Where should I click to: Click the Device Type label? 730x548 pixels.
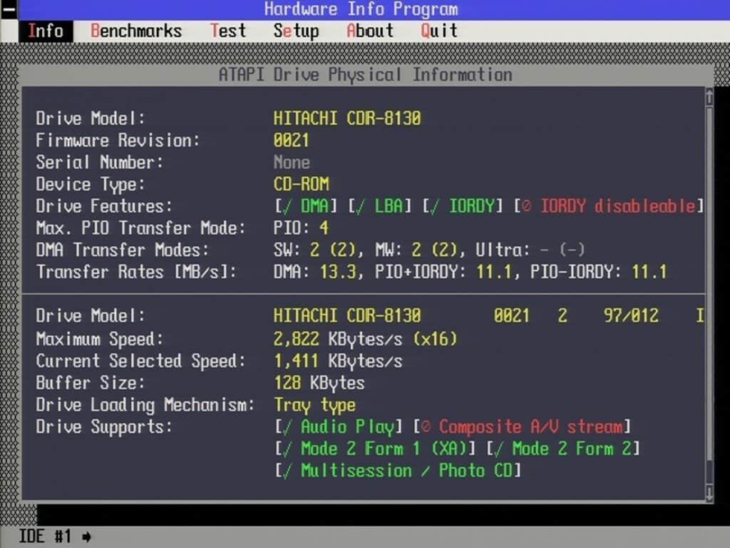91,184
